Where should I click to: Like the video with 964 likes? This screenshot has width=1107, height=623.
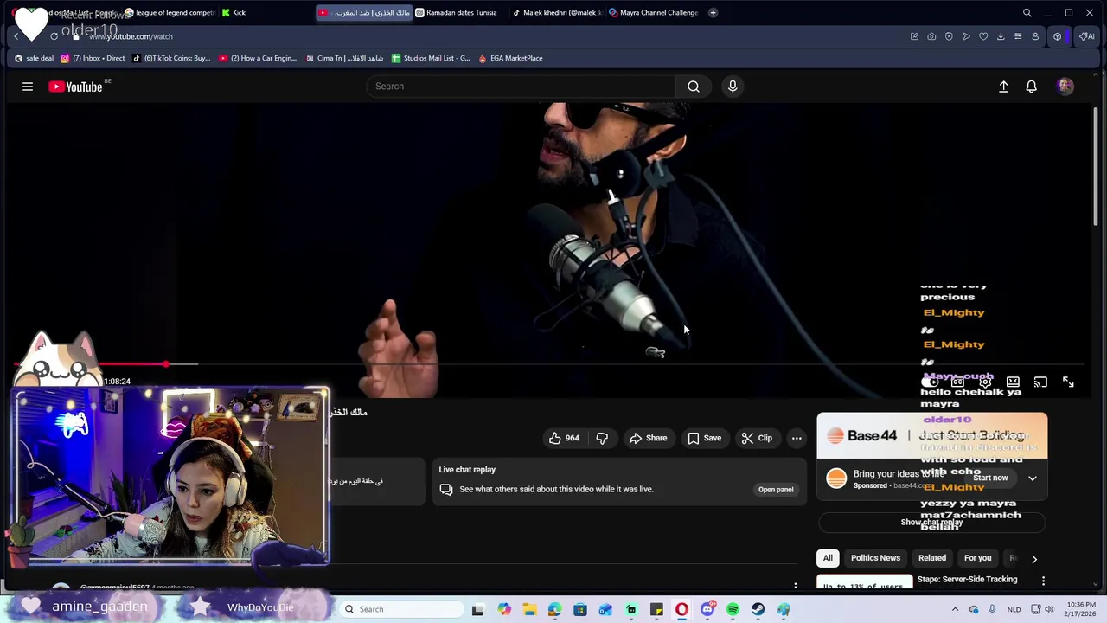(x=564, y=438)
